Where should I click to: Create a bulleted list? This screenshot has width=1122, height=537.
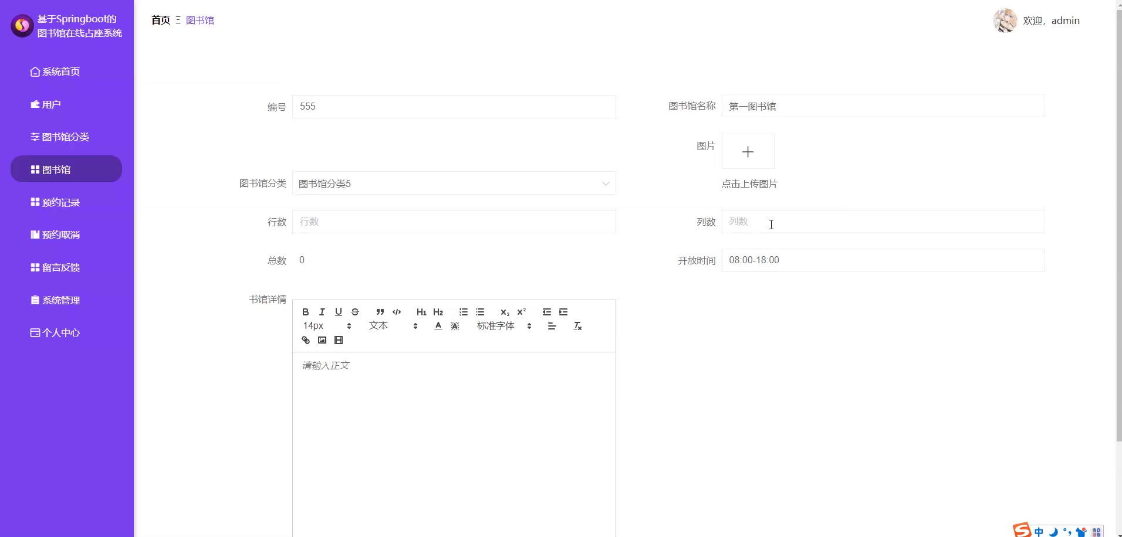(480, 312)
